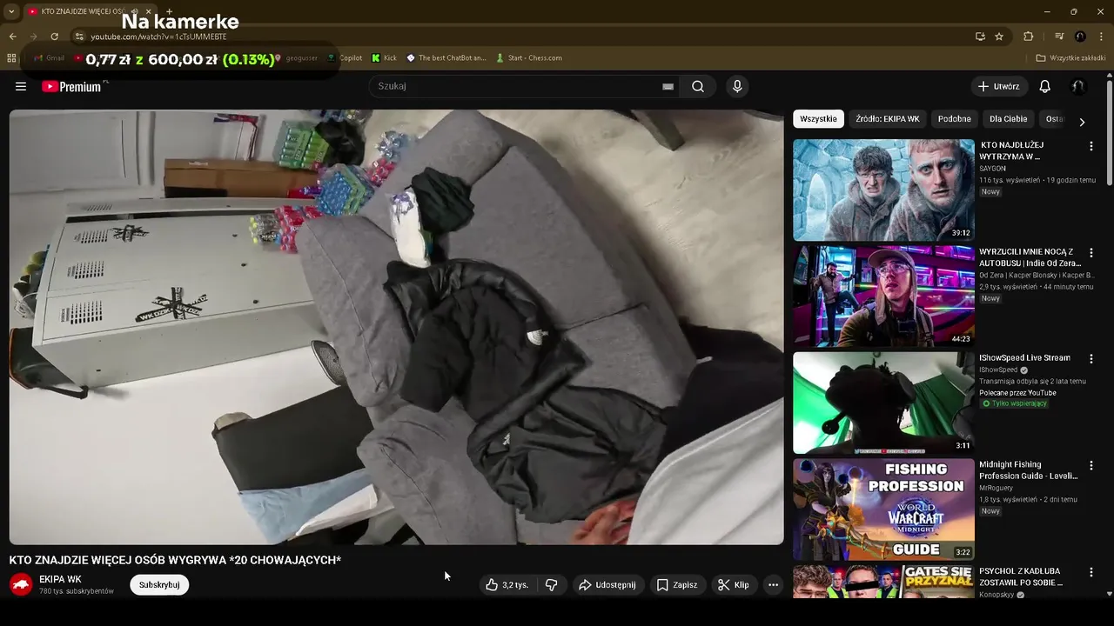Go back in browser history

[x=12, y=37]
